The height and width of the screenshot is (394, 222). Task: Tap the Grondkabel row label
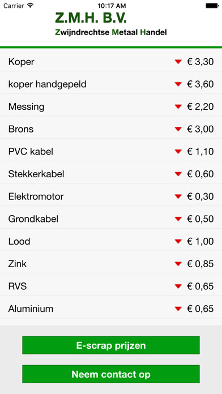[x=33, y=219]
